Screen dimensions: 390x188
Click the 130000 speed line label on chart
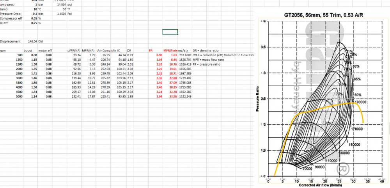[345, 153]
